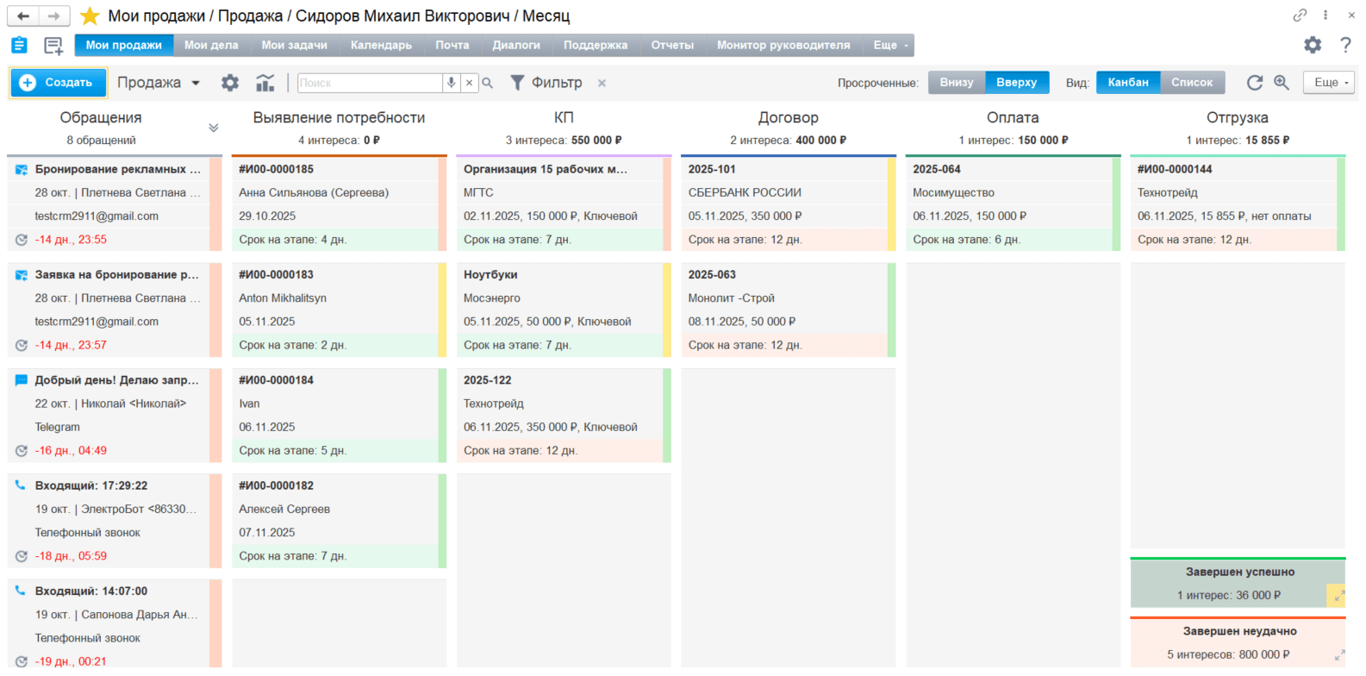This screenshot has height=676, width=1366.
Task: Open the Продажа dropdown arrow
Action: (x=196, y=83)
